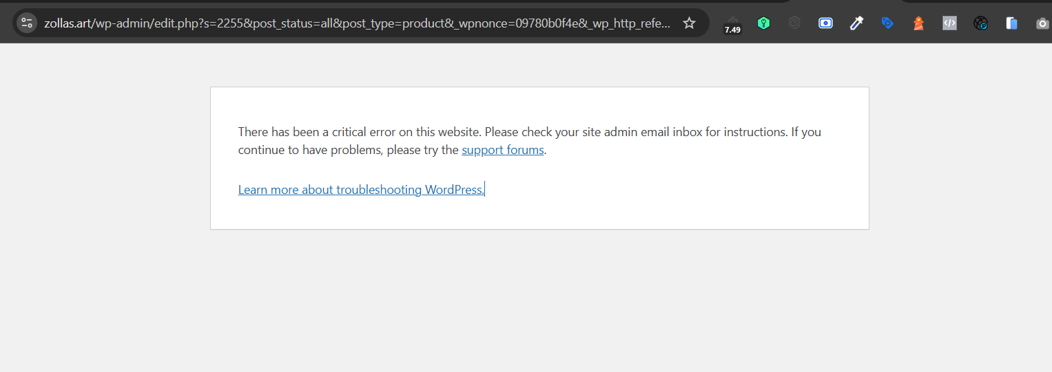
Task: Open the site information tune icon
Action: 27,23
